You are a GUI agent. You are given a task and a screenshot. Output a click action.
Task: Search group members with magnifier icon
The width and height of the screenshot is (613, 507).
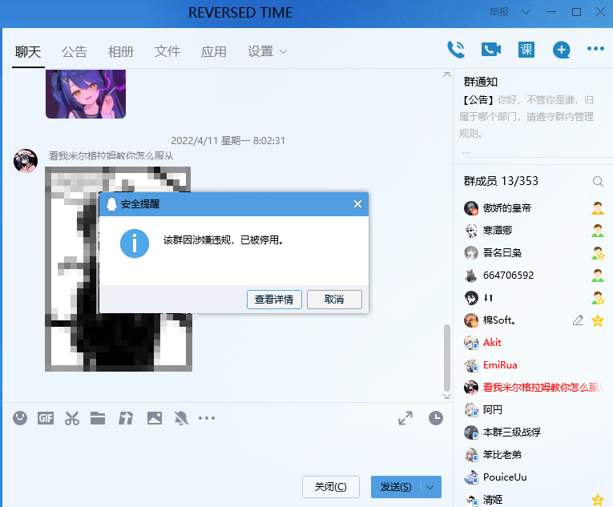coord(598,181)
